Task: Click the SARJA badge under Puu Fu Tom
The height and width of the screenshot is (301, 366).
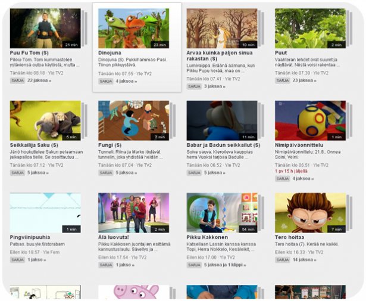Action: pos(17,80)
